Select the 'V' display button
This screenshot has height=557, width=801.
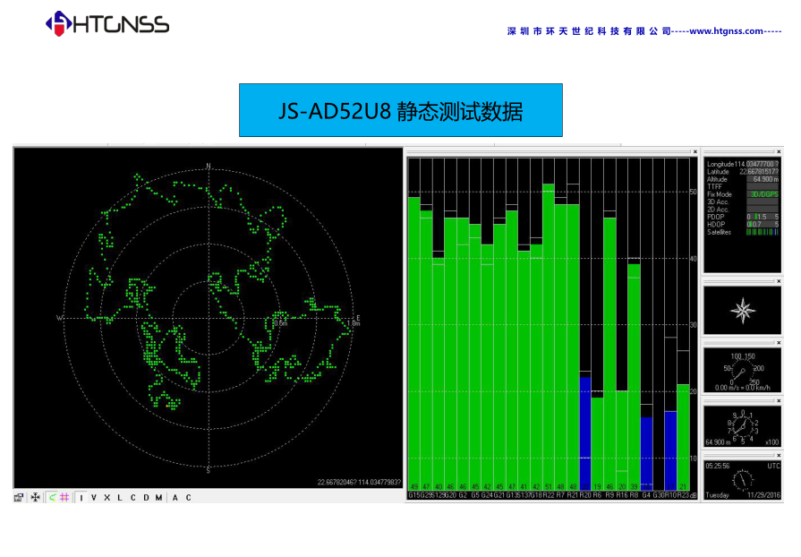93,497
